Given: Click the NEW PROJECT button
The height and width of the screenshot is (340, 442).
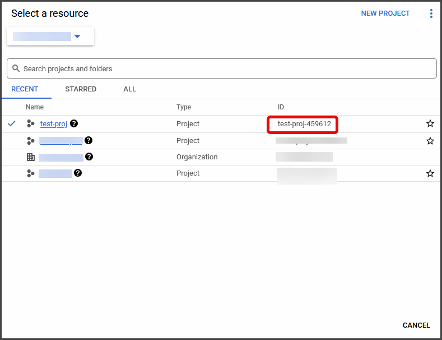Looking at the screenshot, I should click(385, 13).
